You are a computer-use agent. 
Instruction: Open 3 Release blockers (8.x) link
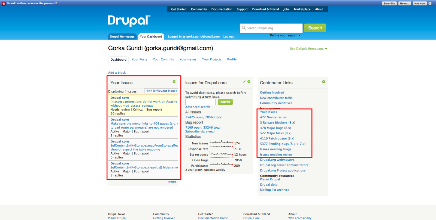click(x=277, y=123)
